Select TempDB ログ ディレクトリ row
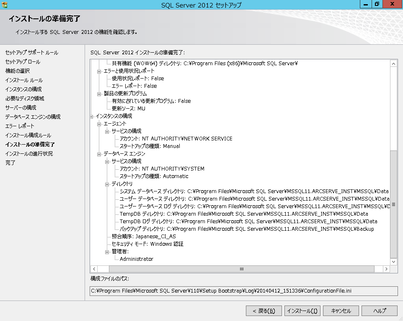403x321 pixels. [x=248, y=222]
